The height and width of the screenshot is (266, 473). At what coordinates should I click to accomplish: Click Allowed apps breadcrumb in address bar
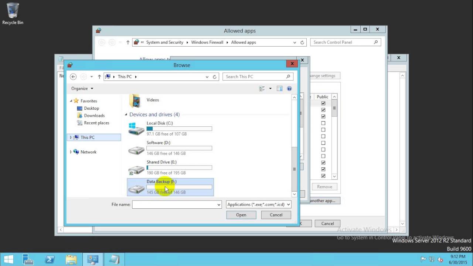click(244, 42)
